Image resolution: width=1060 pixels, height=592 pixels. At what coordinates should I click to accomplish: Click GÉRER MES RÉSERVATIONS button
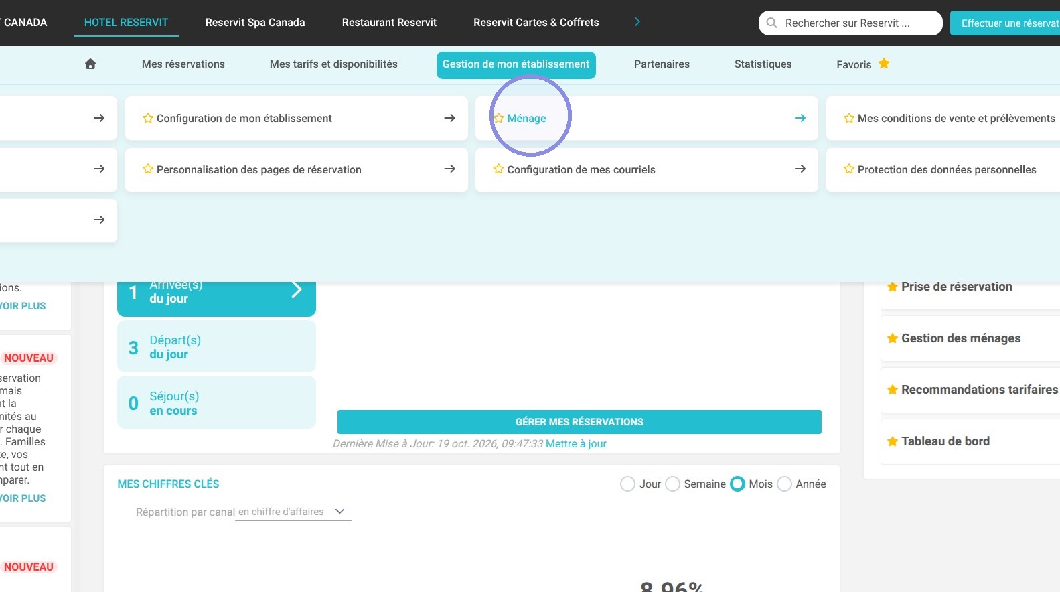coord(579,422)
